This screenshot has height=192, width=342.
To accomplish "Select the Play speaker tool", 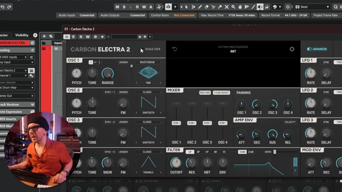I will 260,7.
